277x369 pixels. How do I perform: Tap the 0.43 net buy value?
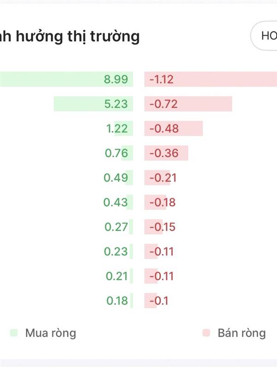click(115, 202)
